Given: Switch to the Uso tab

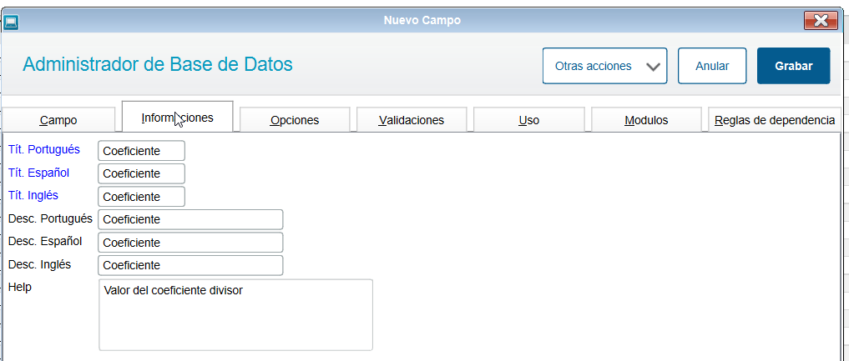Looking at the screenshot, I should point(529,120).
